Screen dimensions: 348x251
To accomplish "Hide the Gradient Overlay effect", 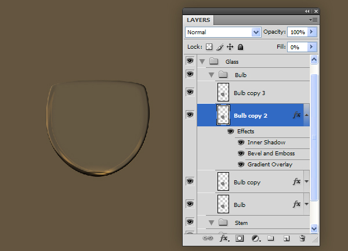I will click(x=241, y=164).
